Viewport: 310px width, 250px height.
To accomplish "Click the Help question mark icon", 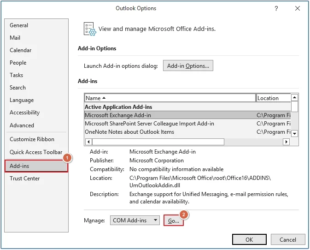I will pyautogui.click(x=276, y=8).
